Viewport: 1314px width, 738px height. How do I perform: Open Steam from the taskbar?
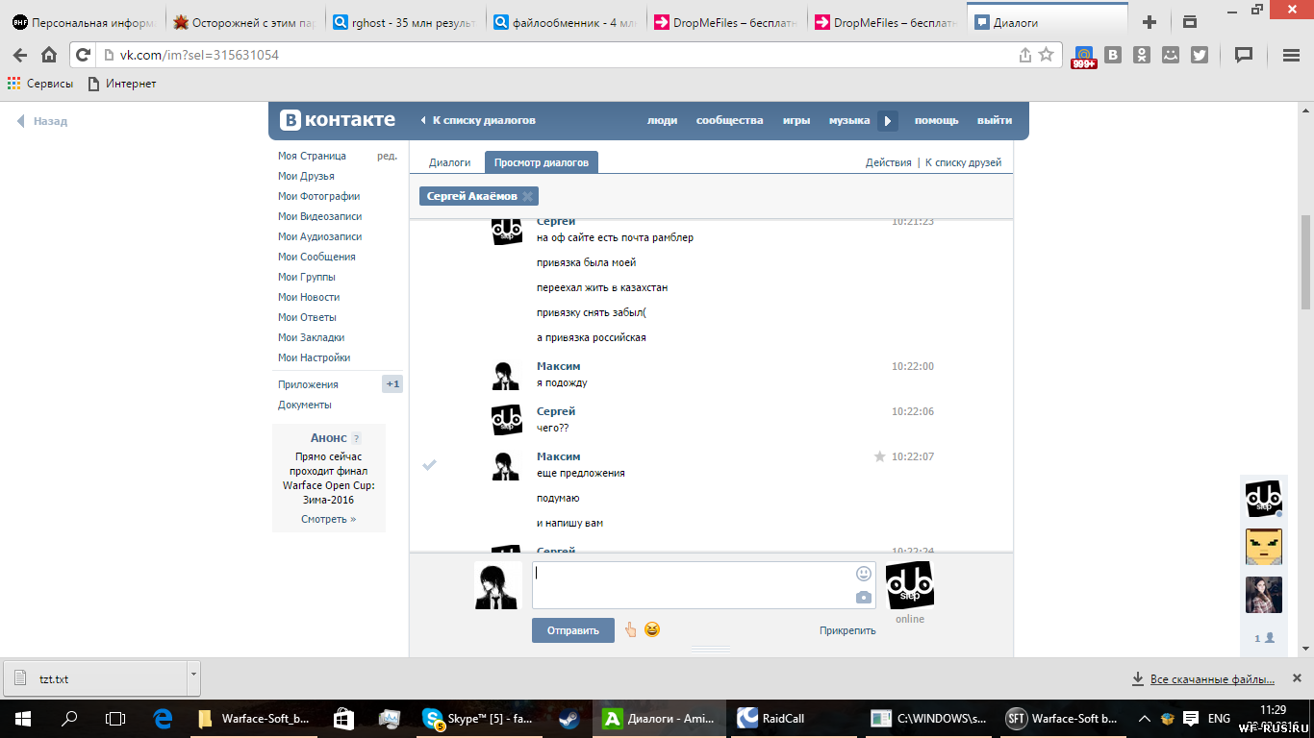tap(569, 718)
